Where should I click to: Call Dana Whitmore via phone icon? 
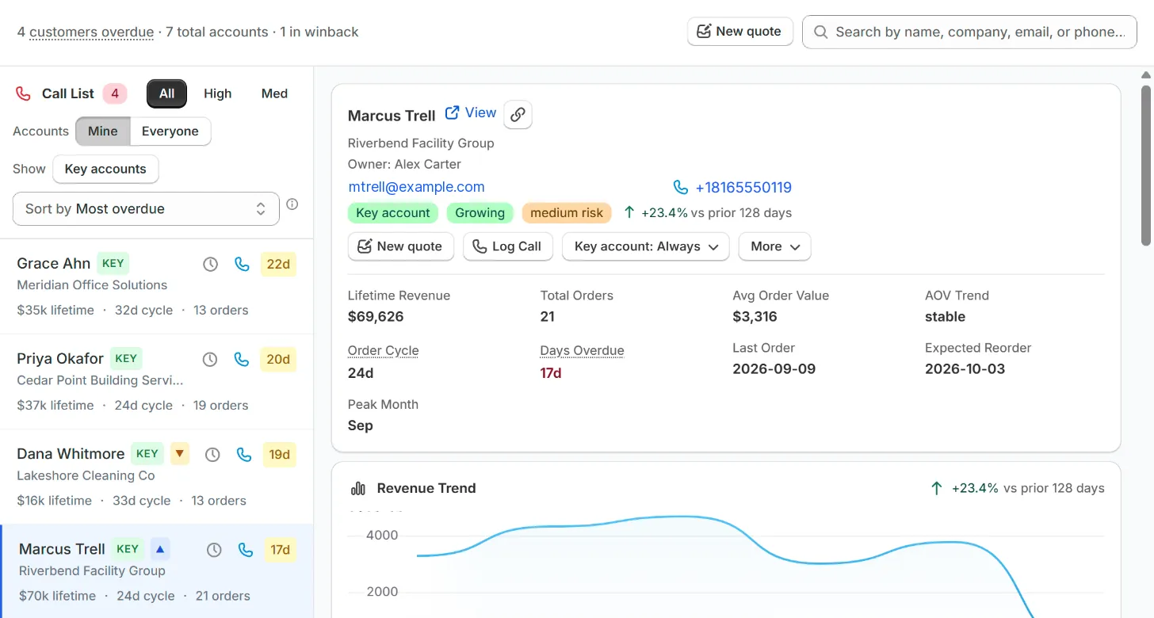pos(244,455)
